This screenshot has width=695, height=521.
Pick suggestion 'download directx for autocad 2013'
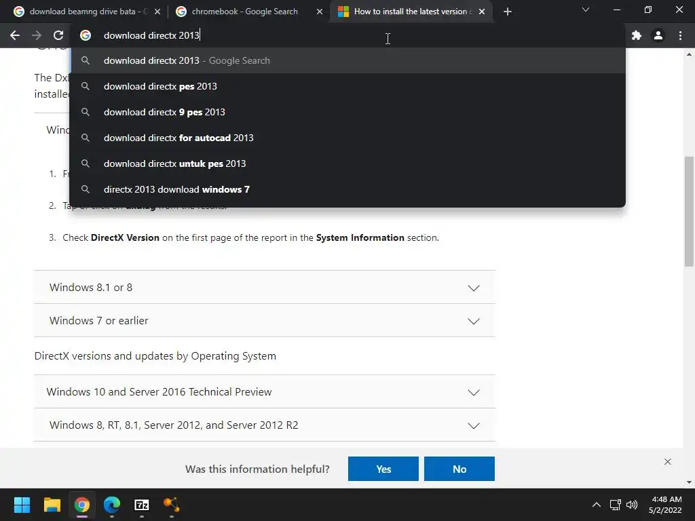tap(347, 138)
